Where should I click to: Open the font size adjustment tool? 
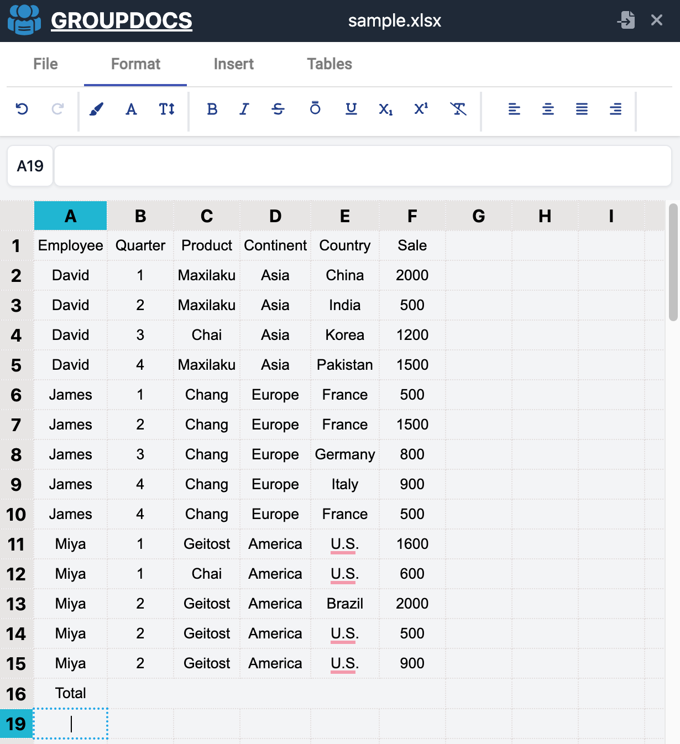[166, 109]
